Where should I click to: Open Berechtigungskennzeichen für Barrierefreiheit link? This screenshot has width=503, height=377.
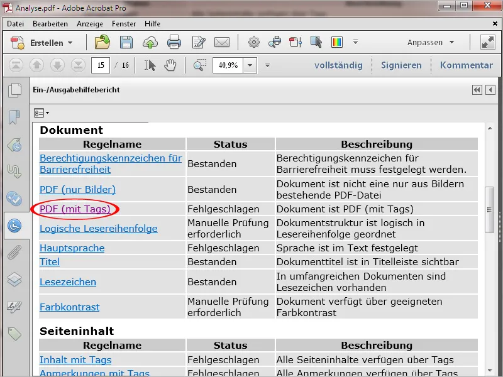(111, 164)
